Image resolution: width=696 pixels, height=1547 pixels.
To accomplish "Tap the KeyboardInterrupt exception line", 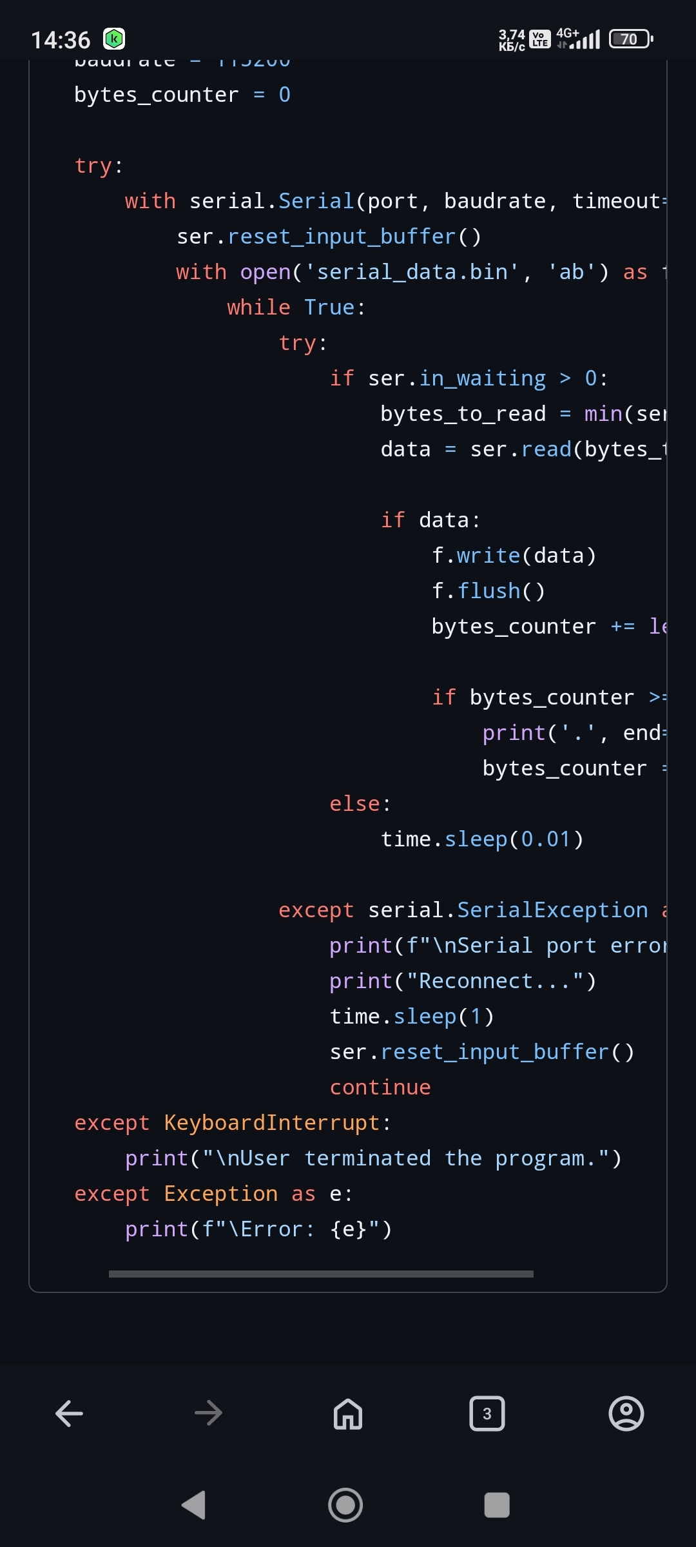I will point(232,1123).
